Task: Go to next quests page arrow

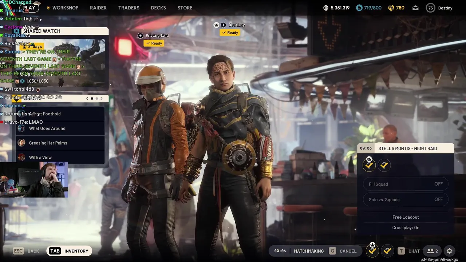Action: (x=102, y=98)
